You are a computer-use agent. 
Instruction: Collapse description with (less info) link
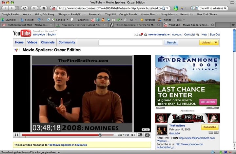[x=174, y=133]
